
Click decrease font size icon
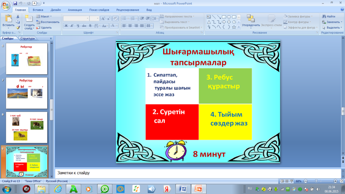(109, 19)
